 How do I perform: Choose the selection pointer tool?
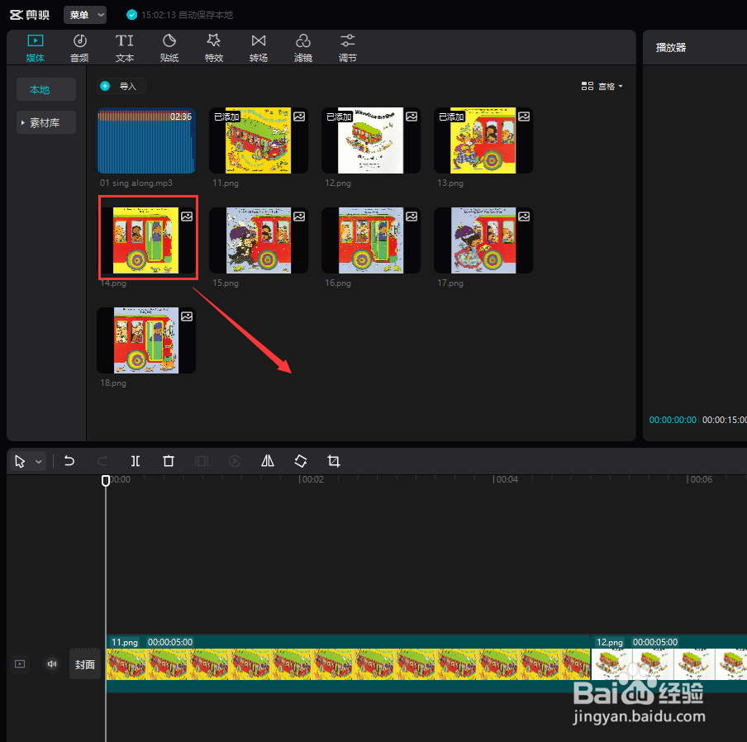20,462
